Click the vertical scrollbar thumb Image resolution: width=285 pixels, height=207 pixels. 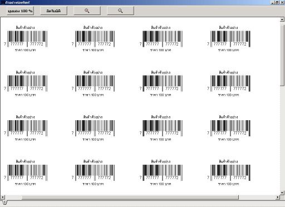pos(282,54)
